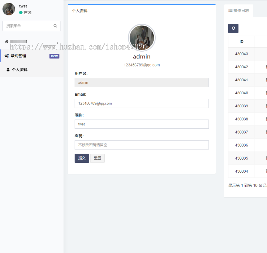Viewport: 267px width, 253px height.
Task: Click the large admin profile avatar
Action: click(142, 38)
